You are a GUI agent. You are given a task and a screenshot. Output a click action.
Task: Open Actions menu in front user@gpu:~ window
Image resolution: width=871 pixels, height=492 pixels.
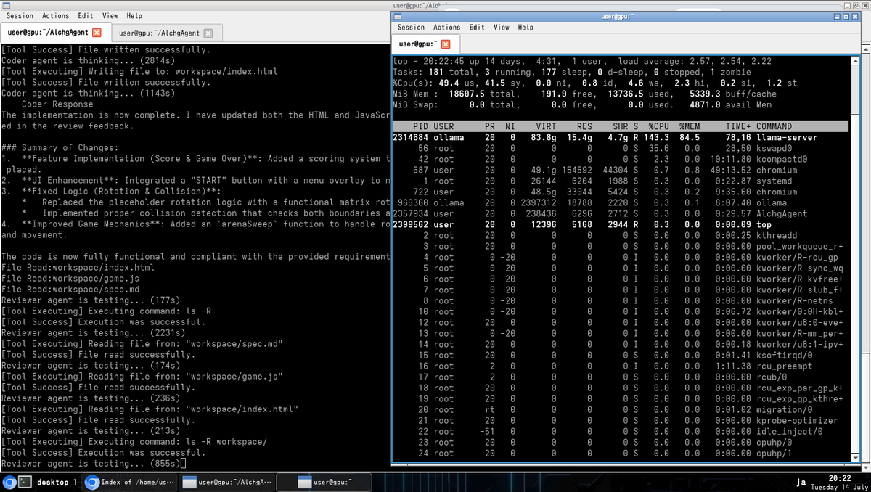pyautogui.click(x=447, y=28)
